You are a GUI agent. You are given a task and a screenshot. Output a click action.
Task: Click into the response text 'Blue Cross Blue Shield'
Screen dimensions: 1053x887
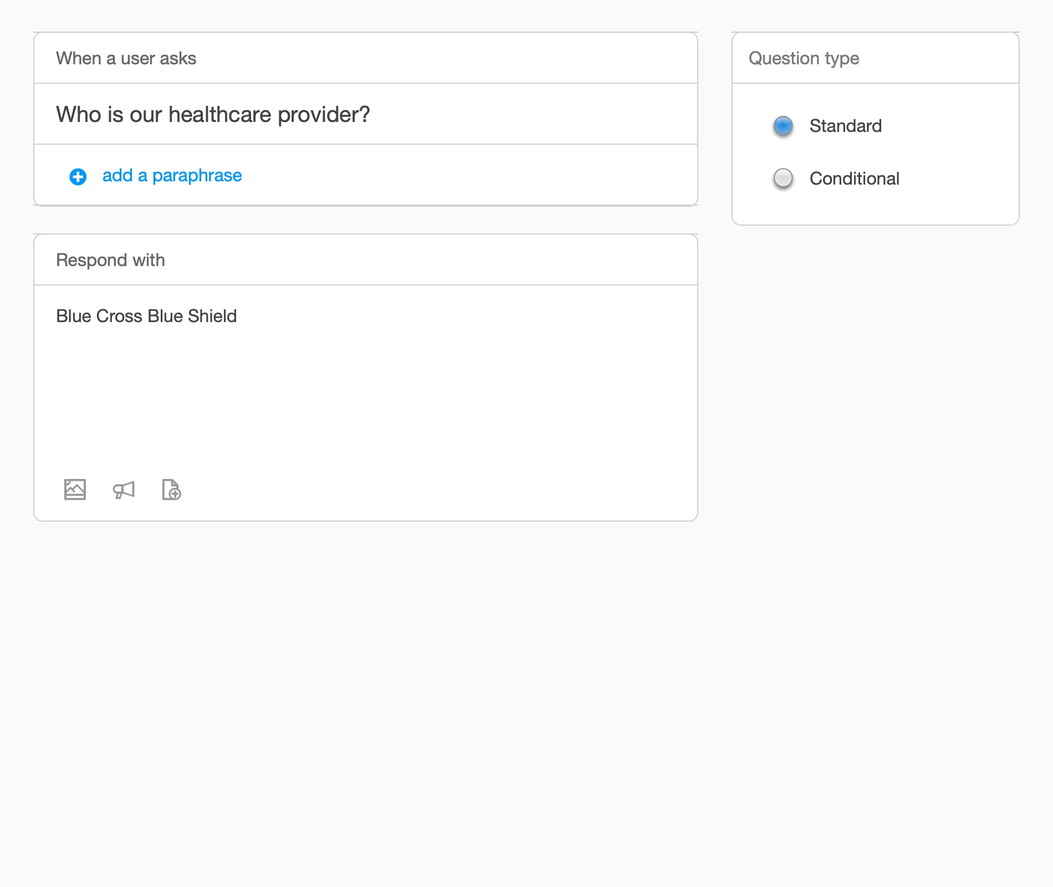[x=146, y=316]
